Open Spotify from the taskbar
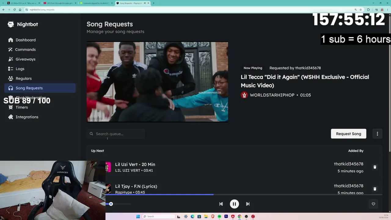 (219, 217)
